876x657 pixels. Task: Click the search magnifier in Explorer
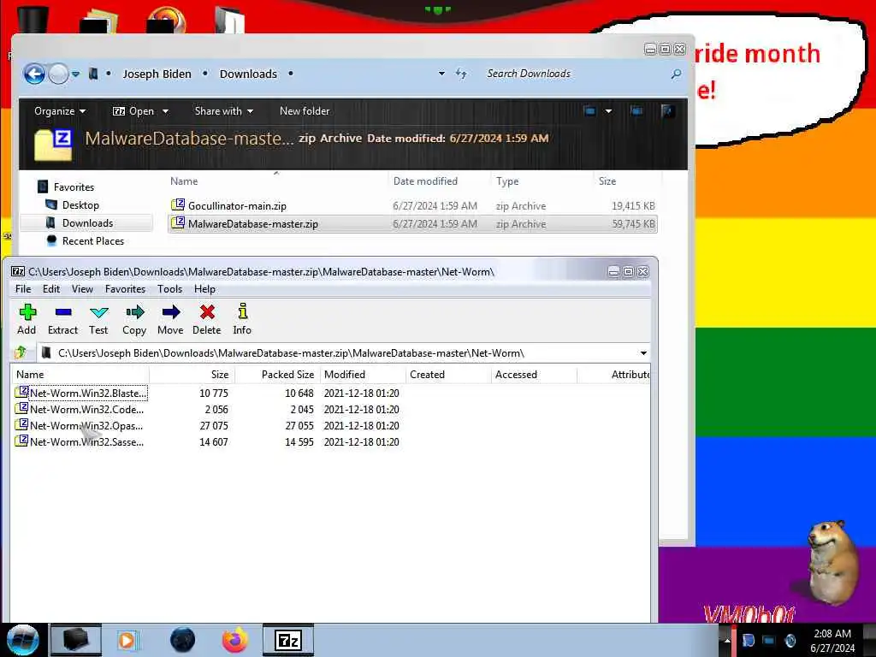pyautogui.click(x=676, y=74)
